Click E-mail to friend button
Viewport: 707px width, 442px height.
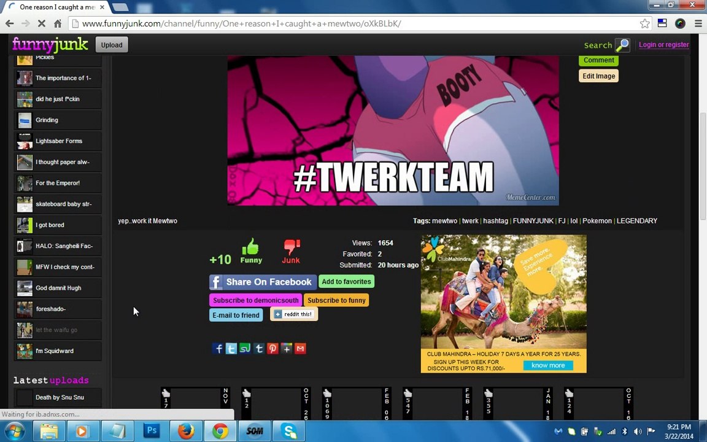coord(236,315)
